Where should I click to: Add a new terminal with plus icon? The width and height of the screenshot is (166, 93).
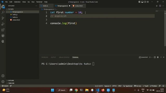(x=150, y=57)
